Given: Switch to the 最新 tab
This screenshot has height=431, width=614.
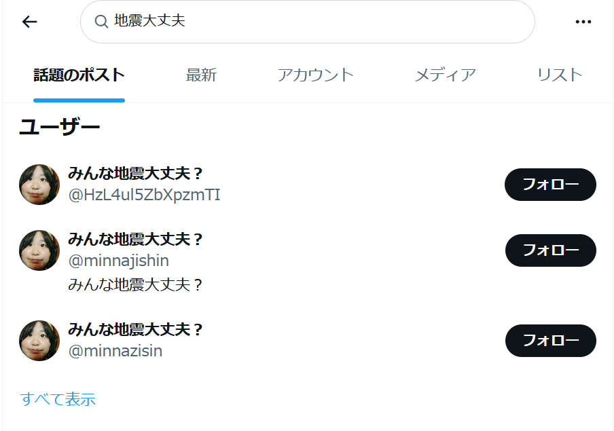Looking at the screenshot, I should 201,75.
